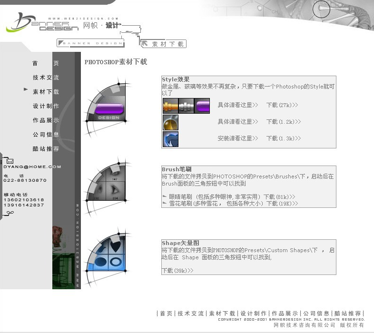Download the 眼睛笔刷 81k brush

coord(279,197)
